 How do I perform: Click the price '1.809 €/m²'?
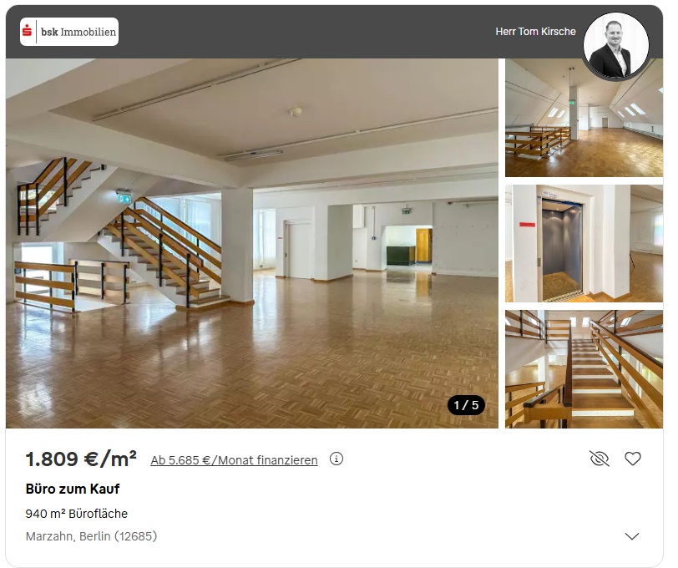81,459
